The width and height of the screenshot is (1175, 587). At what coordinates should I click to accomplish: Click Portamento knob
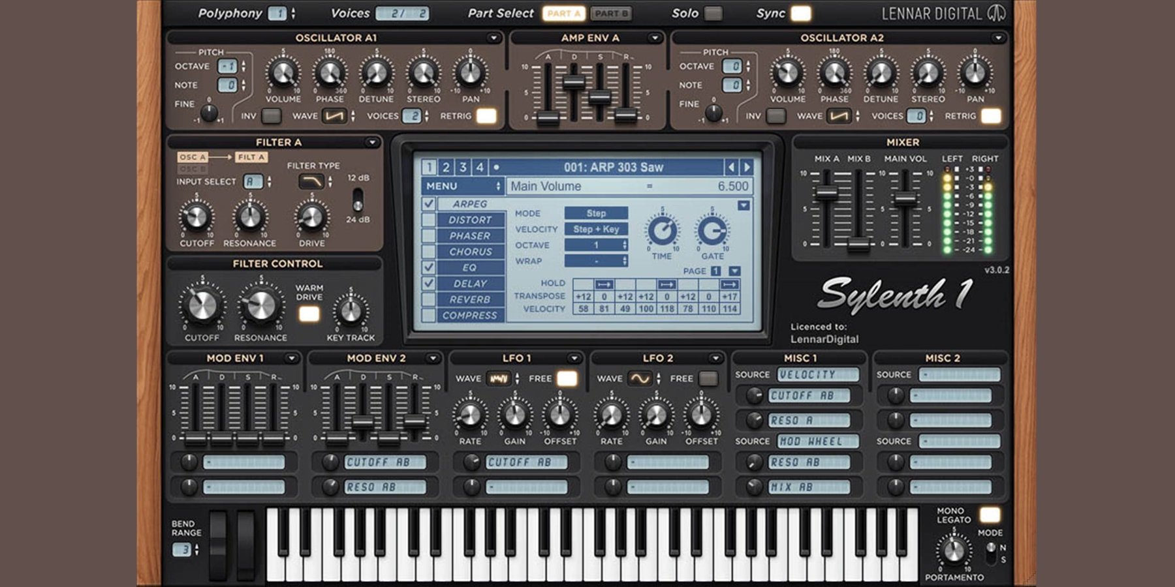pos(954,550)
